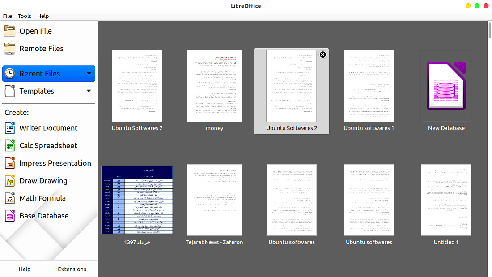Create a new Impress Presentation

48,163
